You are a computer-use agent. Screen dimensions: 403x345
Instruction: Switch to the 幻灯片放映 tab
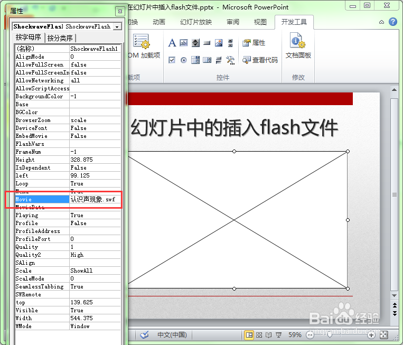click(196, 22)
